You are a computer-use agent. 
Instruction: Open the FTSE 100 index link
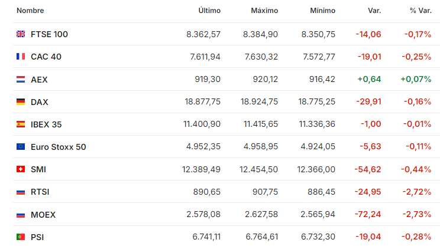pos(49,34)
